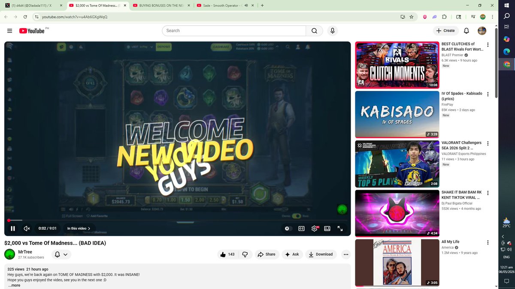Open options menu for VALORANT Challengers video
515x289 pixels.
pos(488,143)
